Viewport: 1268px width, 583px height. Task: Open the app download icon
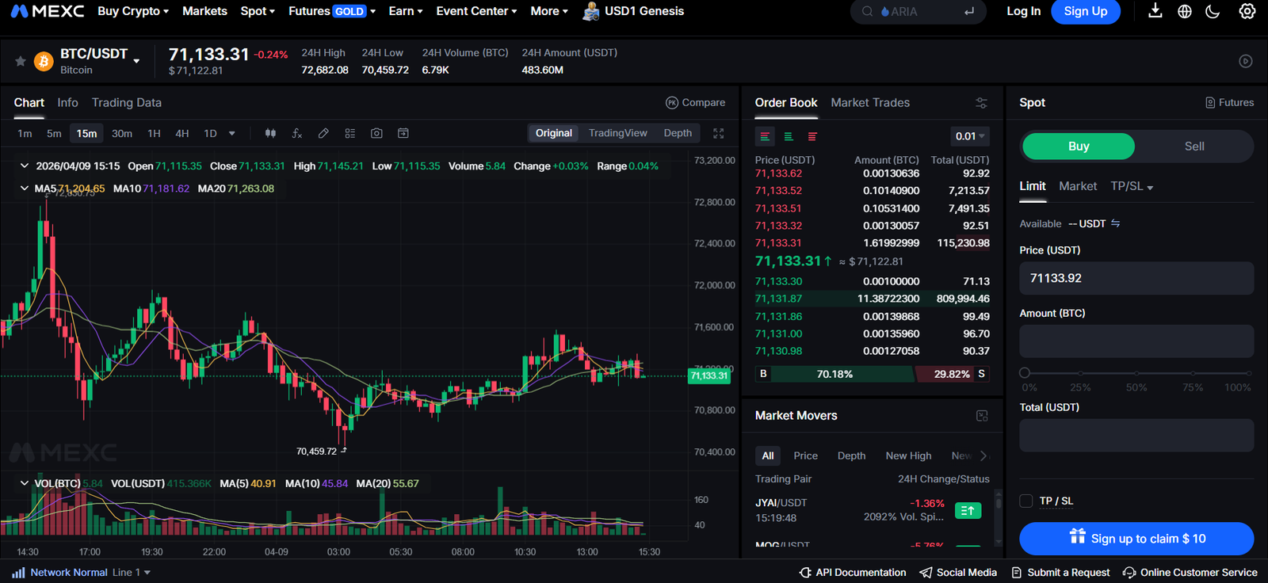point(1155,11)
